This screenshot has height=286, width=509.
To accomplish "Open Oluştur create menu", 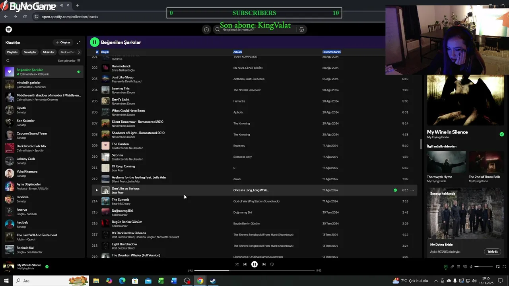I will point(63,43).
